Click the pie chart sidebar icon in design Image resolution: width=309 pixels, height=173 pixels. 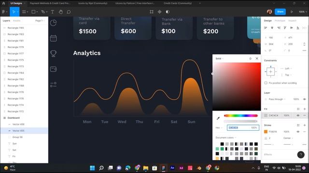[54, 23]
